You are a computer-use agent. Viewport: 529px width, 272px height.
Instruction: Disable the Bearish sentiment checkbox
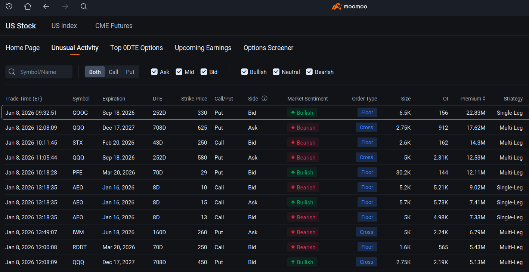(309, 72)
